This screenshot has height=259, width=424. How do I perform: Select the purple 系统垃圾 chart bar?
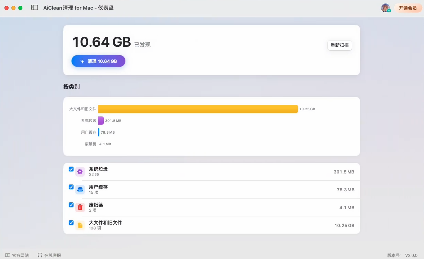coord(101,121)
